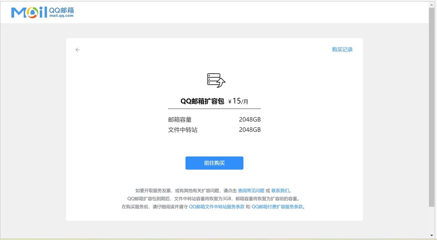Screen dimensions: 437x240
Task: Open 购买记录 purchase history
Action: pos(342,49)
